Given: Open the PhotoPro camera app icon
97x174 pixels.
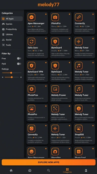Looking at the screenshot, I should (x=55, y=17).
